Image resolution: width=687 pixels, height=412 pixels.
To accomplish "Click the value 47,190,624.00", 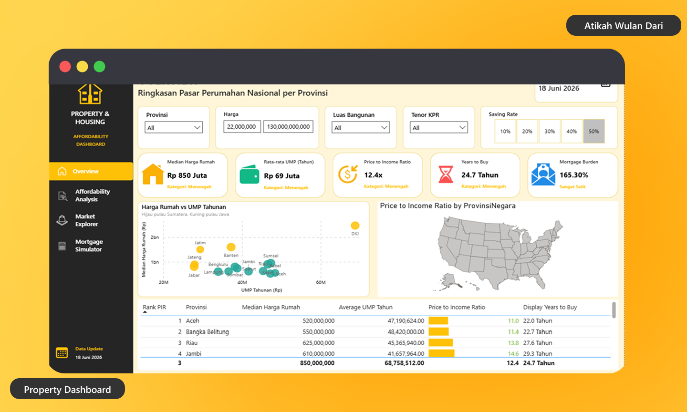I will [x=406, y=320].
